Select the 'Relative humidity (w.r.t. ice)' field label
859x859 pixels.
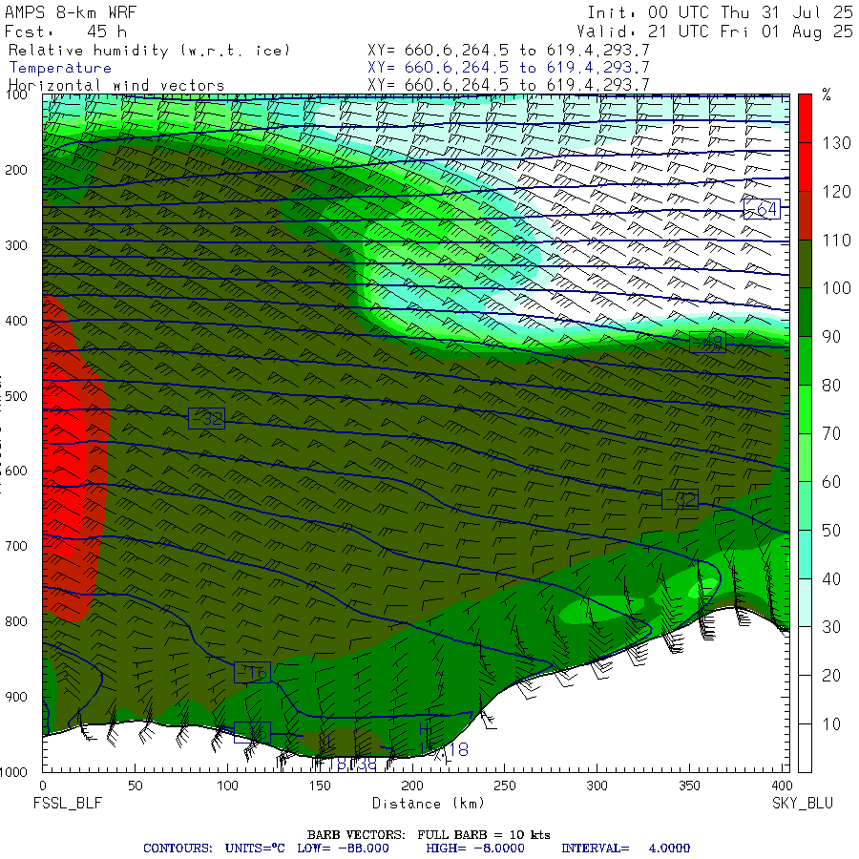point(149,51)
